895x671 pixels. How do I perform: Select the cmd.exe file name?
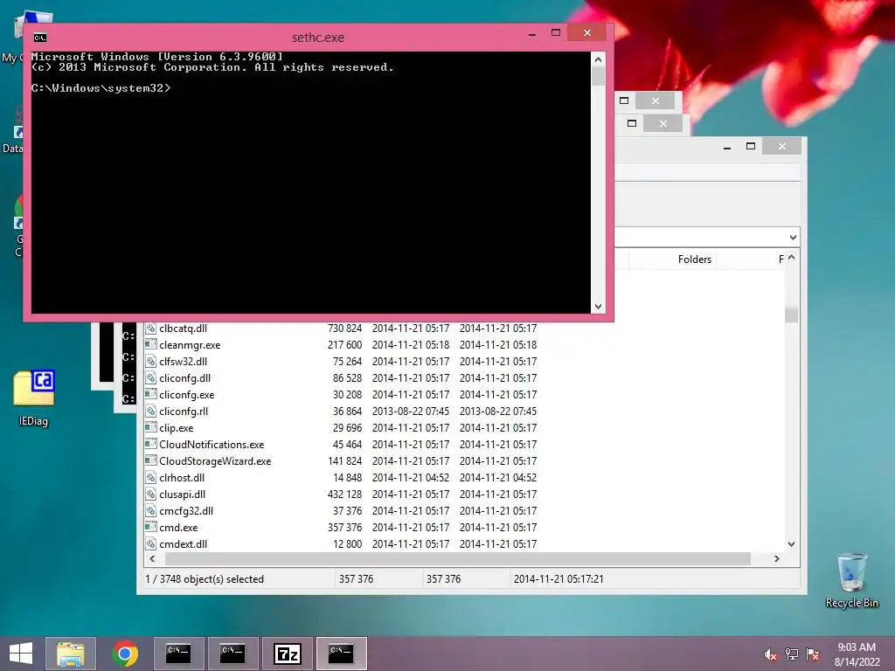tap(178, 527)
